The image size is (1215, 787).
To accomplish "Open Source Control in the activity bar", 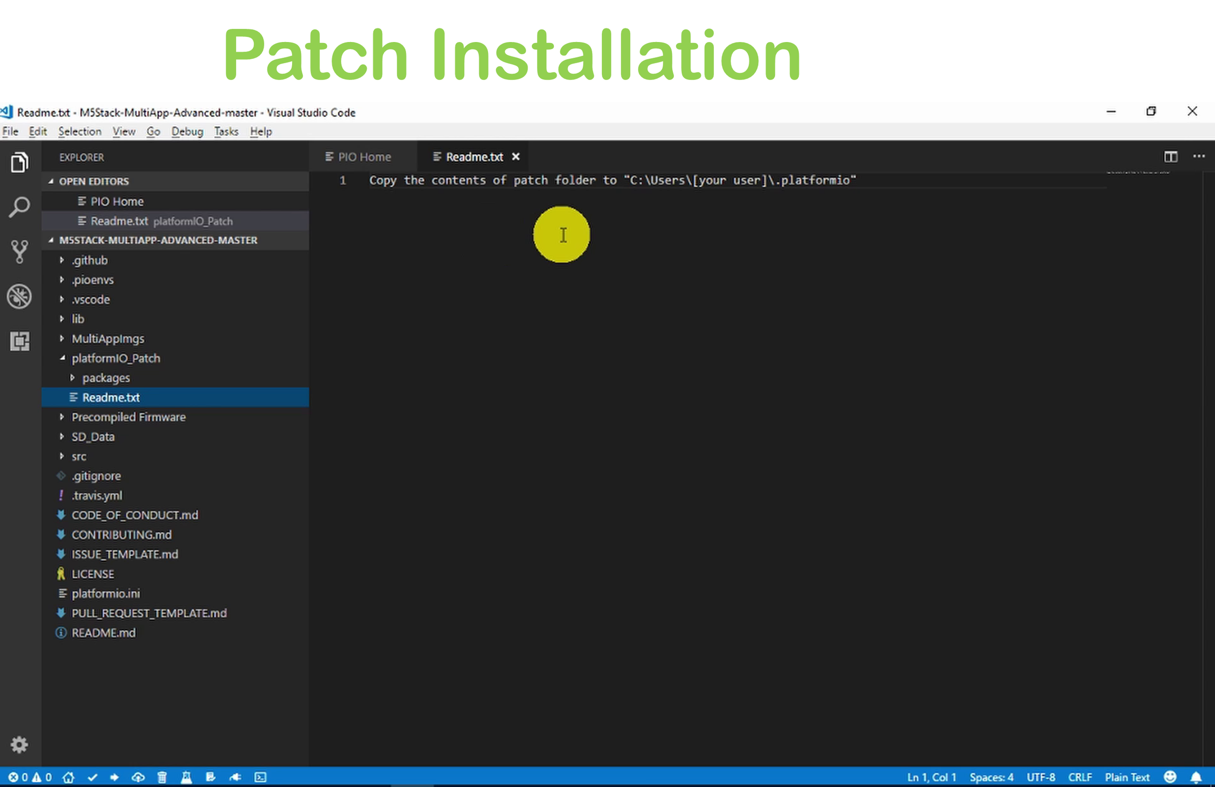I will coord(19,252).
